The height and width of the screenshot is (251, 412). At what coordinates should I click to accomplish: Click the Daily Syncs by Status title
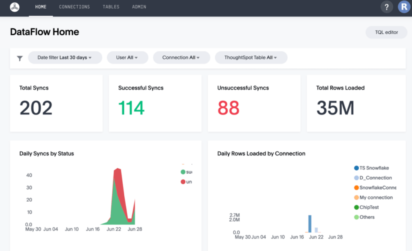click(47, 153)
